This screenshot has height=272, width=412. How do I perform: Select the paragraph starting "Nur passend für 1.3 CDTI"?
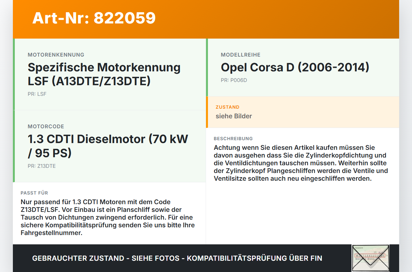coord(108,217)
